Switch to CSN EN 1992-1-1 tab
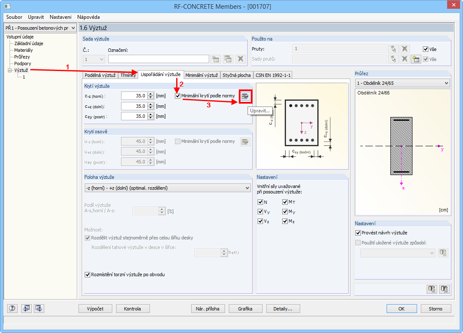The image size is (463, 333). (273, 75)
